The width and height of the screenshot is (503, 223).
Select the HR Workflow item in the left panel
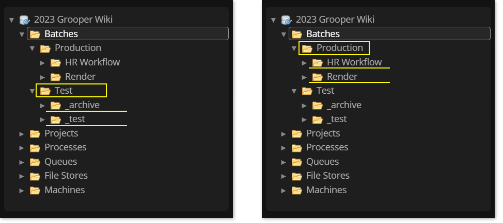[92, 62]
